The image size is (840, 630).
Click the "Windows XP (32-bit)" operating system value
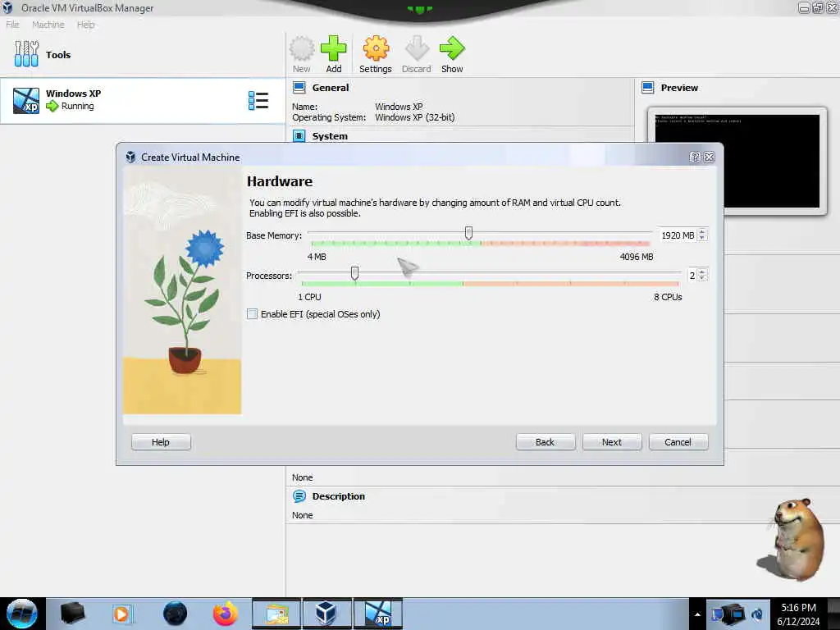coord(414,117)
